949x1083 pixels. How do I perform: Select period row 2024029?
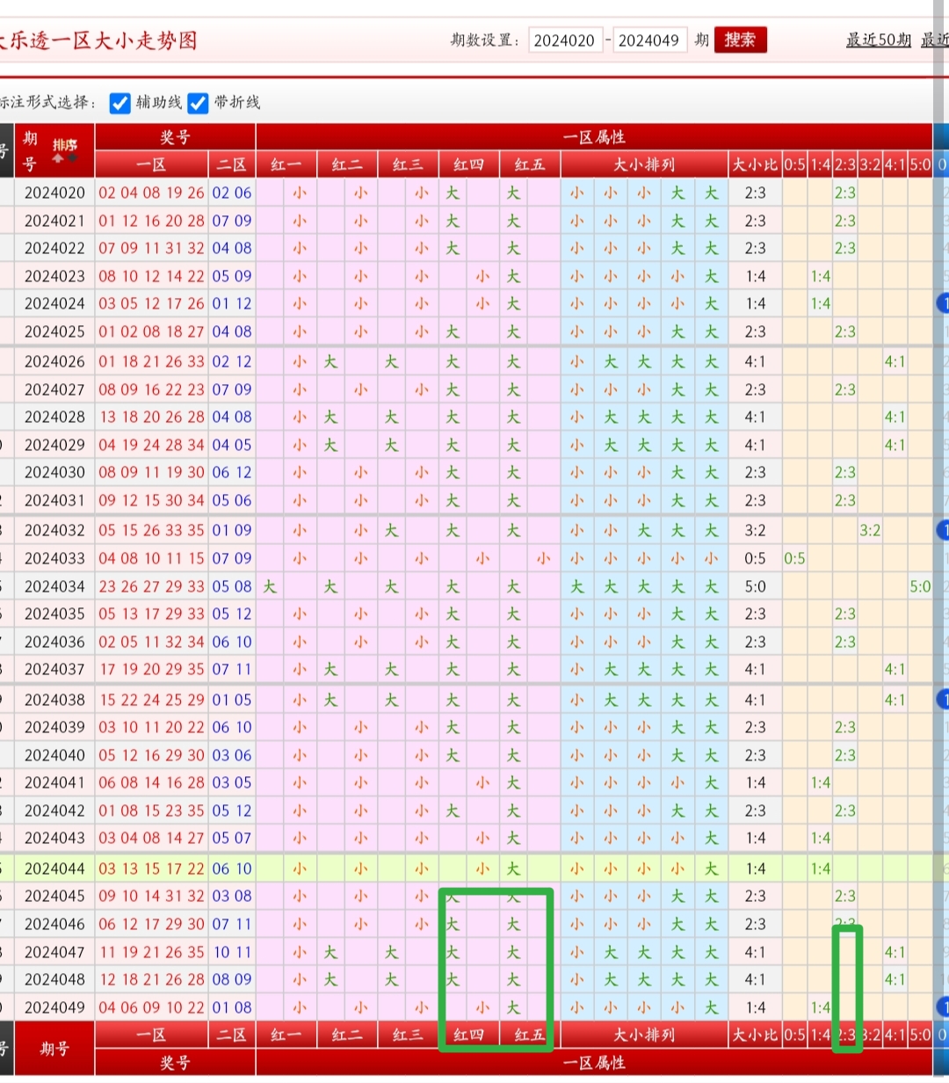coord(54,445)
